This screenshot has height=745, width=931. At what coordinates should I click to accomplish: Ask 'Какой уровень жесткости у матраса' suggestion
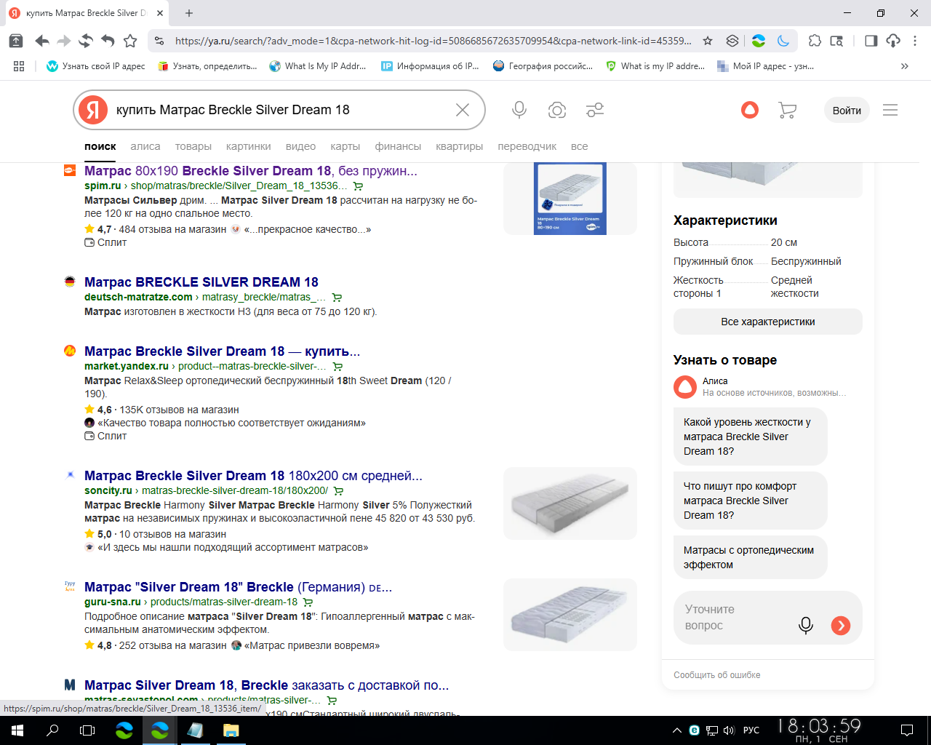click(750, 437)
